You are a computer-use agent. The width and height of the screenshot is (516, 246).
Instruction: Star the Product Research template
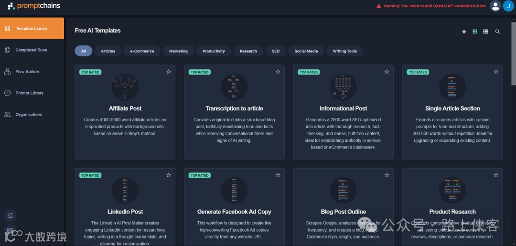point(496,175)
